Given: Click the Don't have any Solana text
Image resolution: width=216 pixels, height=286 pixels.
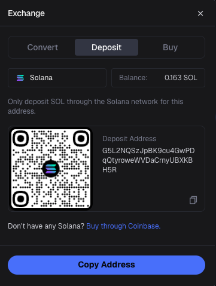Looking at the screenshot, I should click(46, 226).
